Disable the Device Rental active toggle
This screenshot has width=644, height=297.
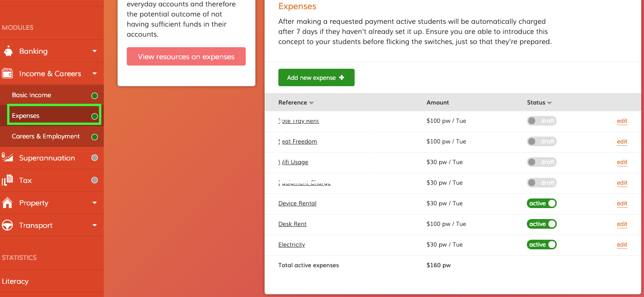coord(542,203)
